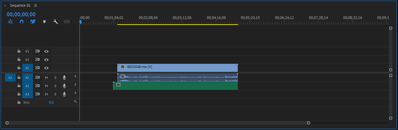Toggle lock on the Mix track

tap(19, 102)
